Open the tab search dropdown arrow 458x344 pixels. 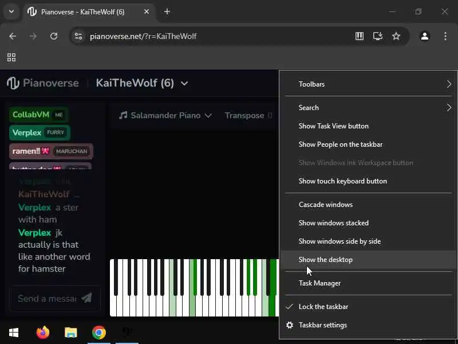click(11, 11)
